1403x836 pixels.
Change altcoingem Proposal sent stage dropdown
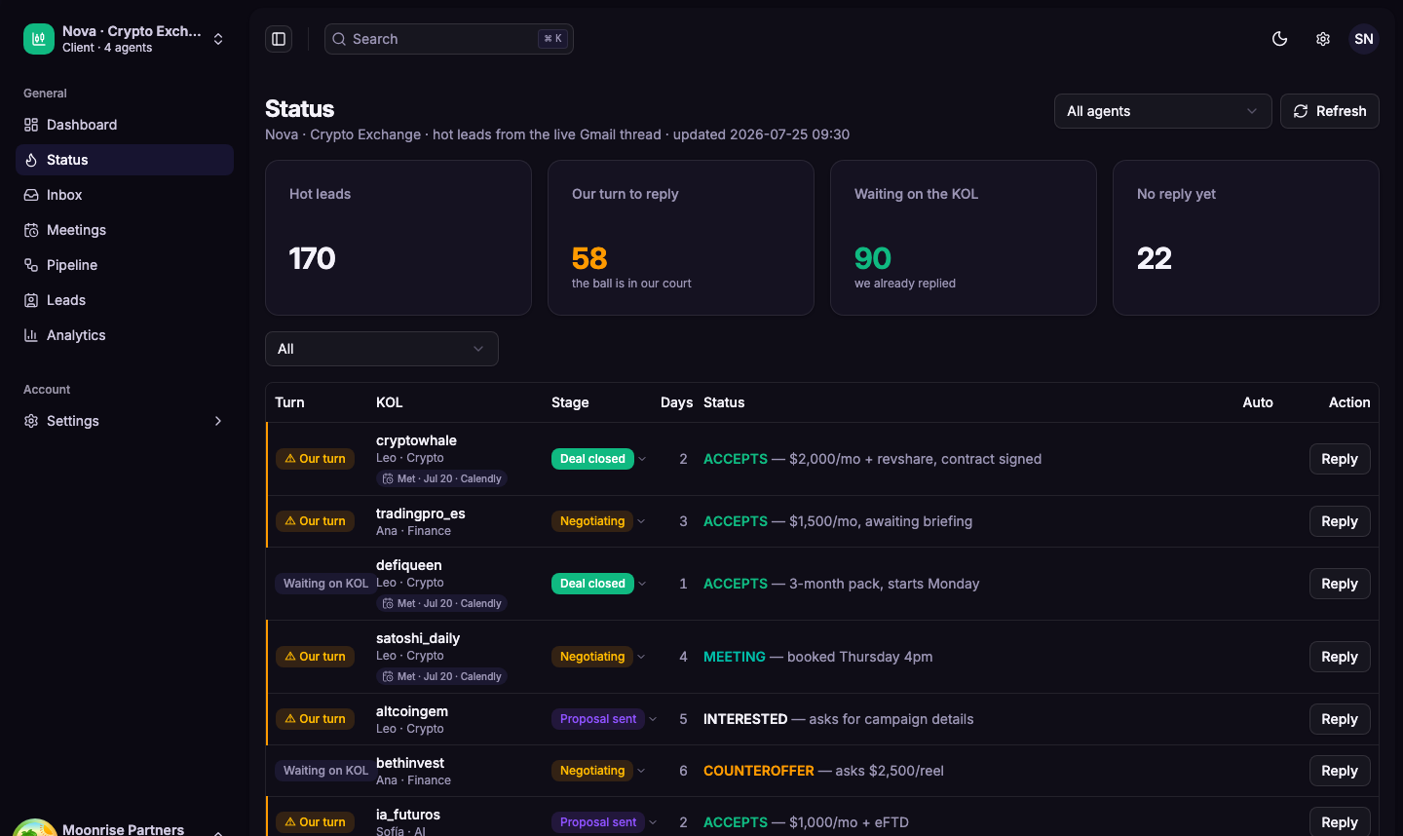pyautogui.click(x=605, y=719)
